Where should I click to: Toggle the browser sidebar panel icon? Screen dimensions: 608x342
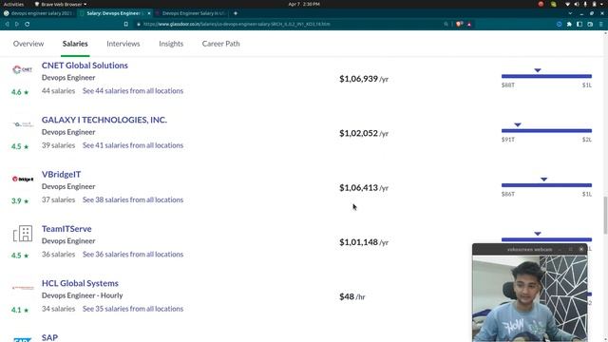click(x=579, y=24)
